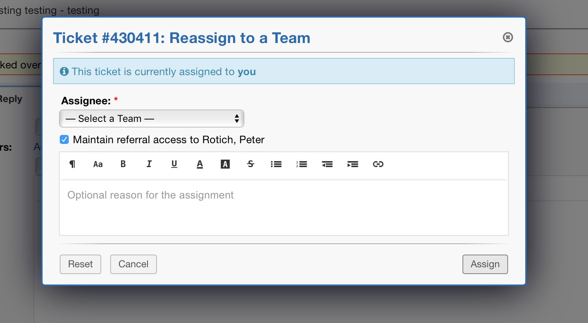Toggle italic formatting

pos(149,164)
